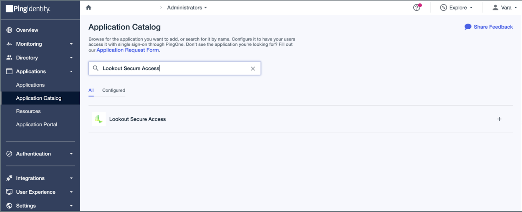Select Application Catalog in sidebar
Image resolution: width=522 pixels, height=212 pixels.
[x=40, y=98]
